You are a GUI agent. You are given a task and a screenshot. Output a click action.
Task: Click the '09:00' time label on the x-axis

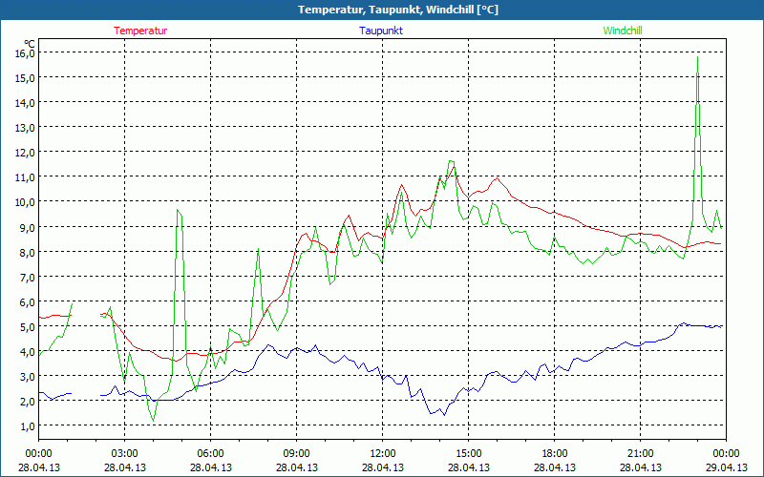297,454
